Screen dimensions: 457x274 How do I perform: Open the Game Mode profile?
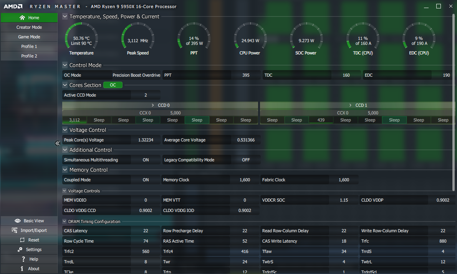point(29,37)
